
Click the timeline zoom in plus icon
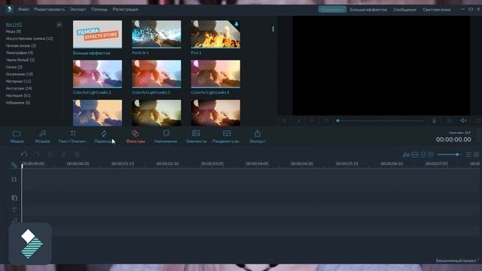coord(431,154)
